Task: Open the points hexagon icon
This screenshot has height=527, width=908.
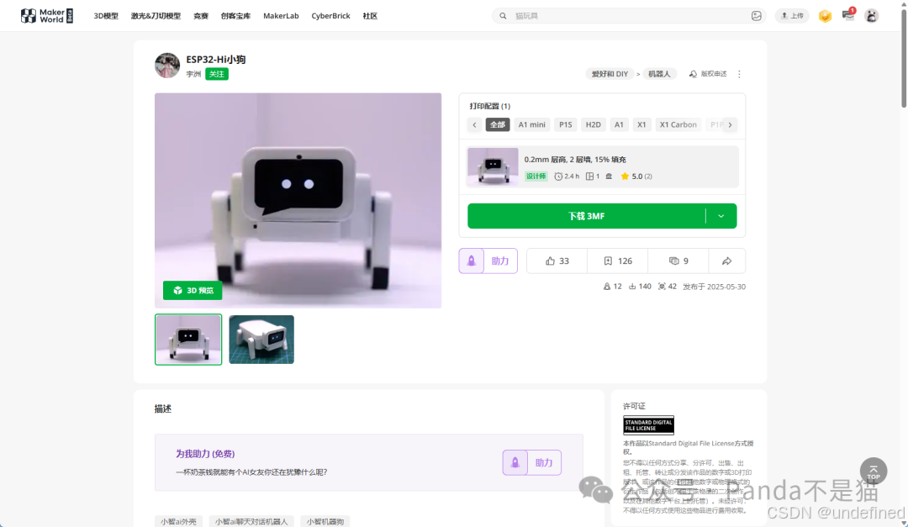Action: tap(826, 16)
